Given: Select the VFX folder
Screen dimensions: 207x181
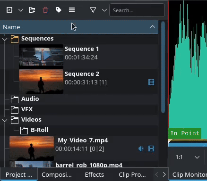Looking at the screenshot, I should 79,109.
